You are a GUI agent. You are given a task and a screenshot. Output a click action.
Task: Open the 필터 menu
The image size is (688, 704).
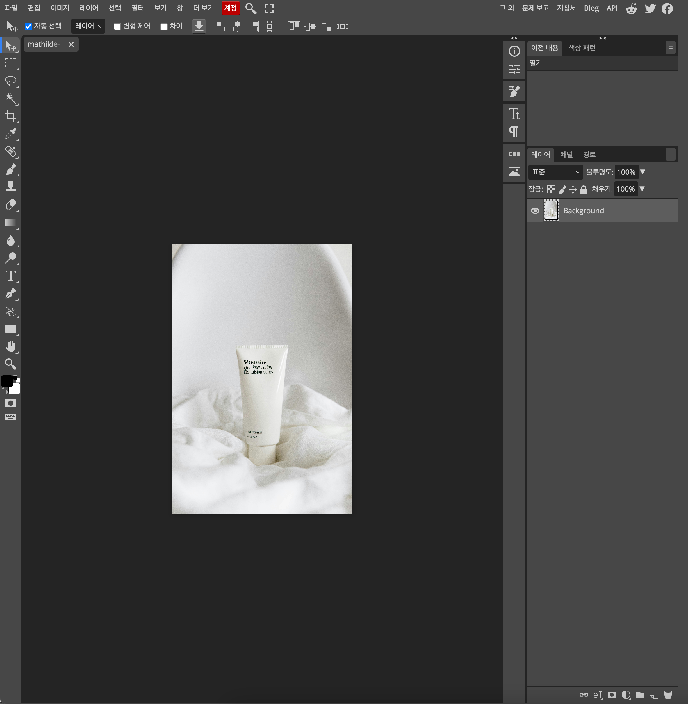[137, 8]
